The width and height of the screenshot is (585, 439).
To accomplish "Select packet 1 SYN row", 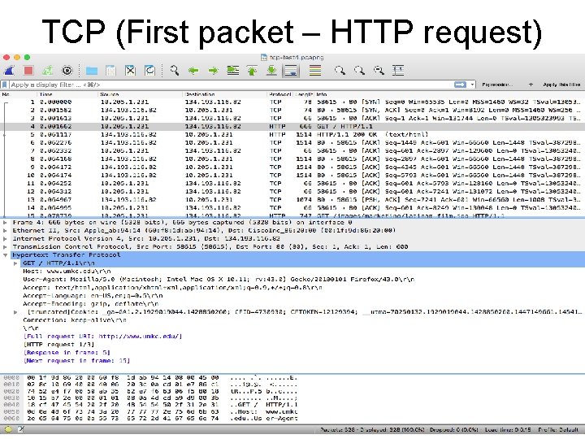I will (x=292, y=102).
